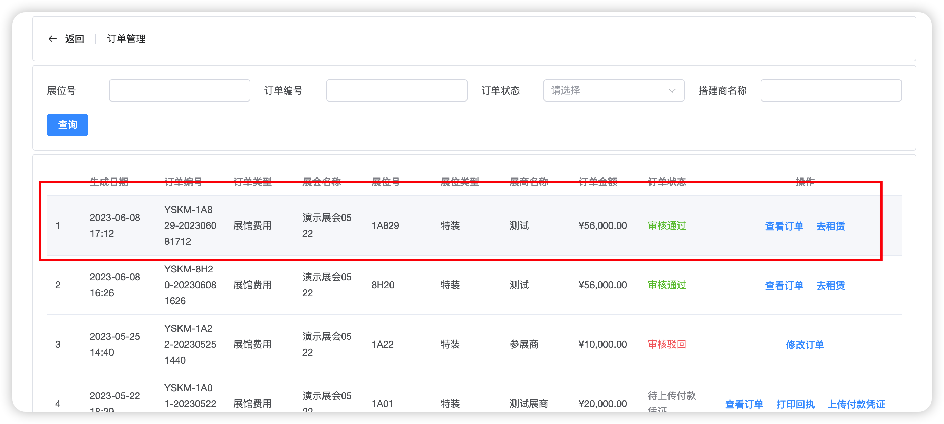Screen dimensions: 944x424
Task: Click the 订单管理 page title
Action: [x=126, y=38]
